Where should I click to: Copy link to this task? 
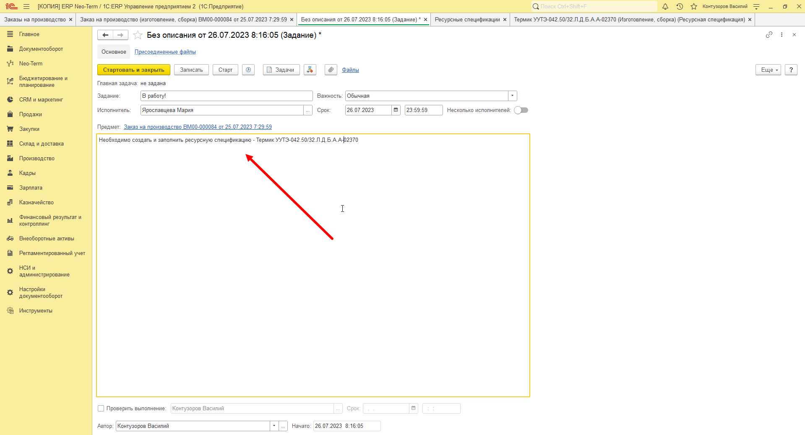tap(769, 35)
